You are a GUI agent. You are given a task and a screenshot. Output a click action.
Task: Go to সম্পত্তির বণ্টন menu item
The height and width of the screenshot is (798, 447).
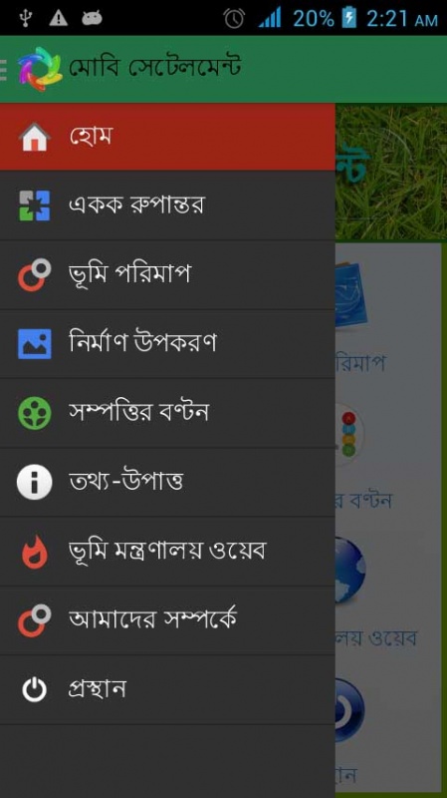click(167, 413)
